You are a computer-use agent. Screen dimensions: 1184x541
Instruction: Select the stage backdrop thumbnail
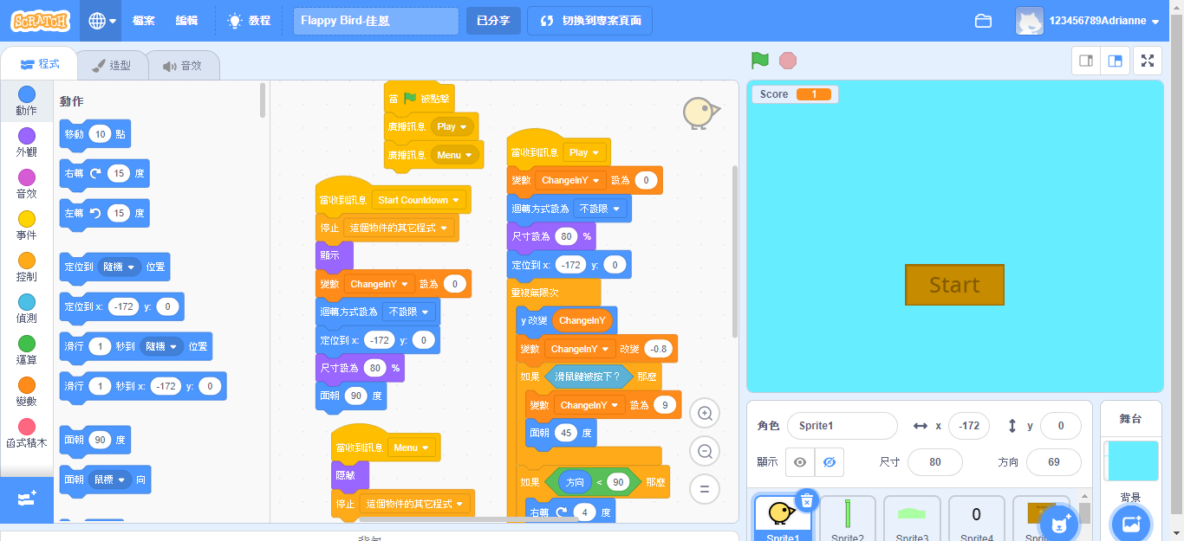pos(1130,460)
